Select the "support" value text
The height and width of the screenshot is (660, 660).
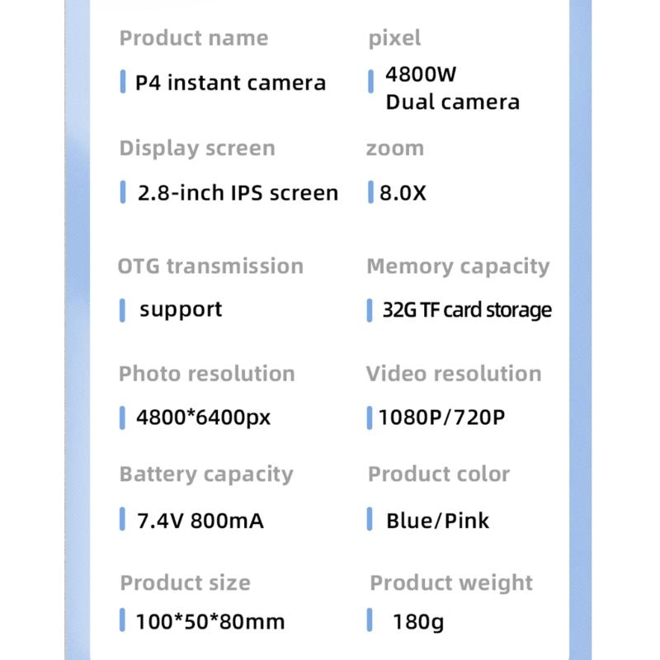[181, 310]
